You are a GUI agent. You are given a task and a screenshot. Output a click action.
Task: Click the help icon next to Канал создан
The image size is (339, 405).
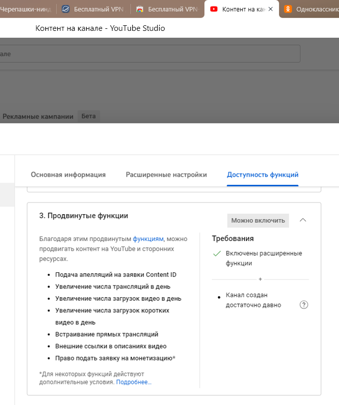point(304,305)
